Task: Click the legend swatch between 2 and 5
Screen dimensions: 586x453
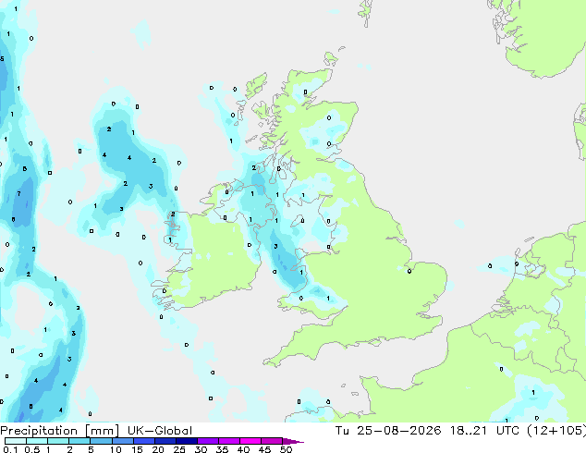Action: [x=79, y=441]
